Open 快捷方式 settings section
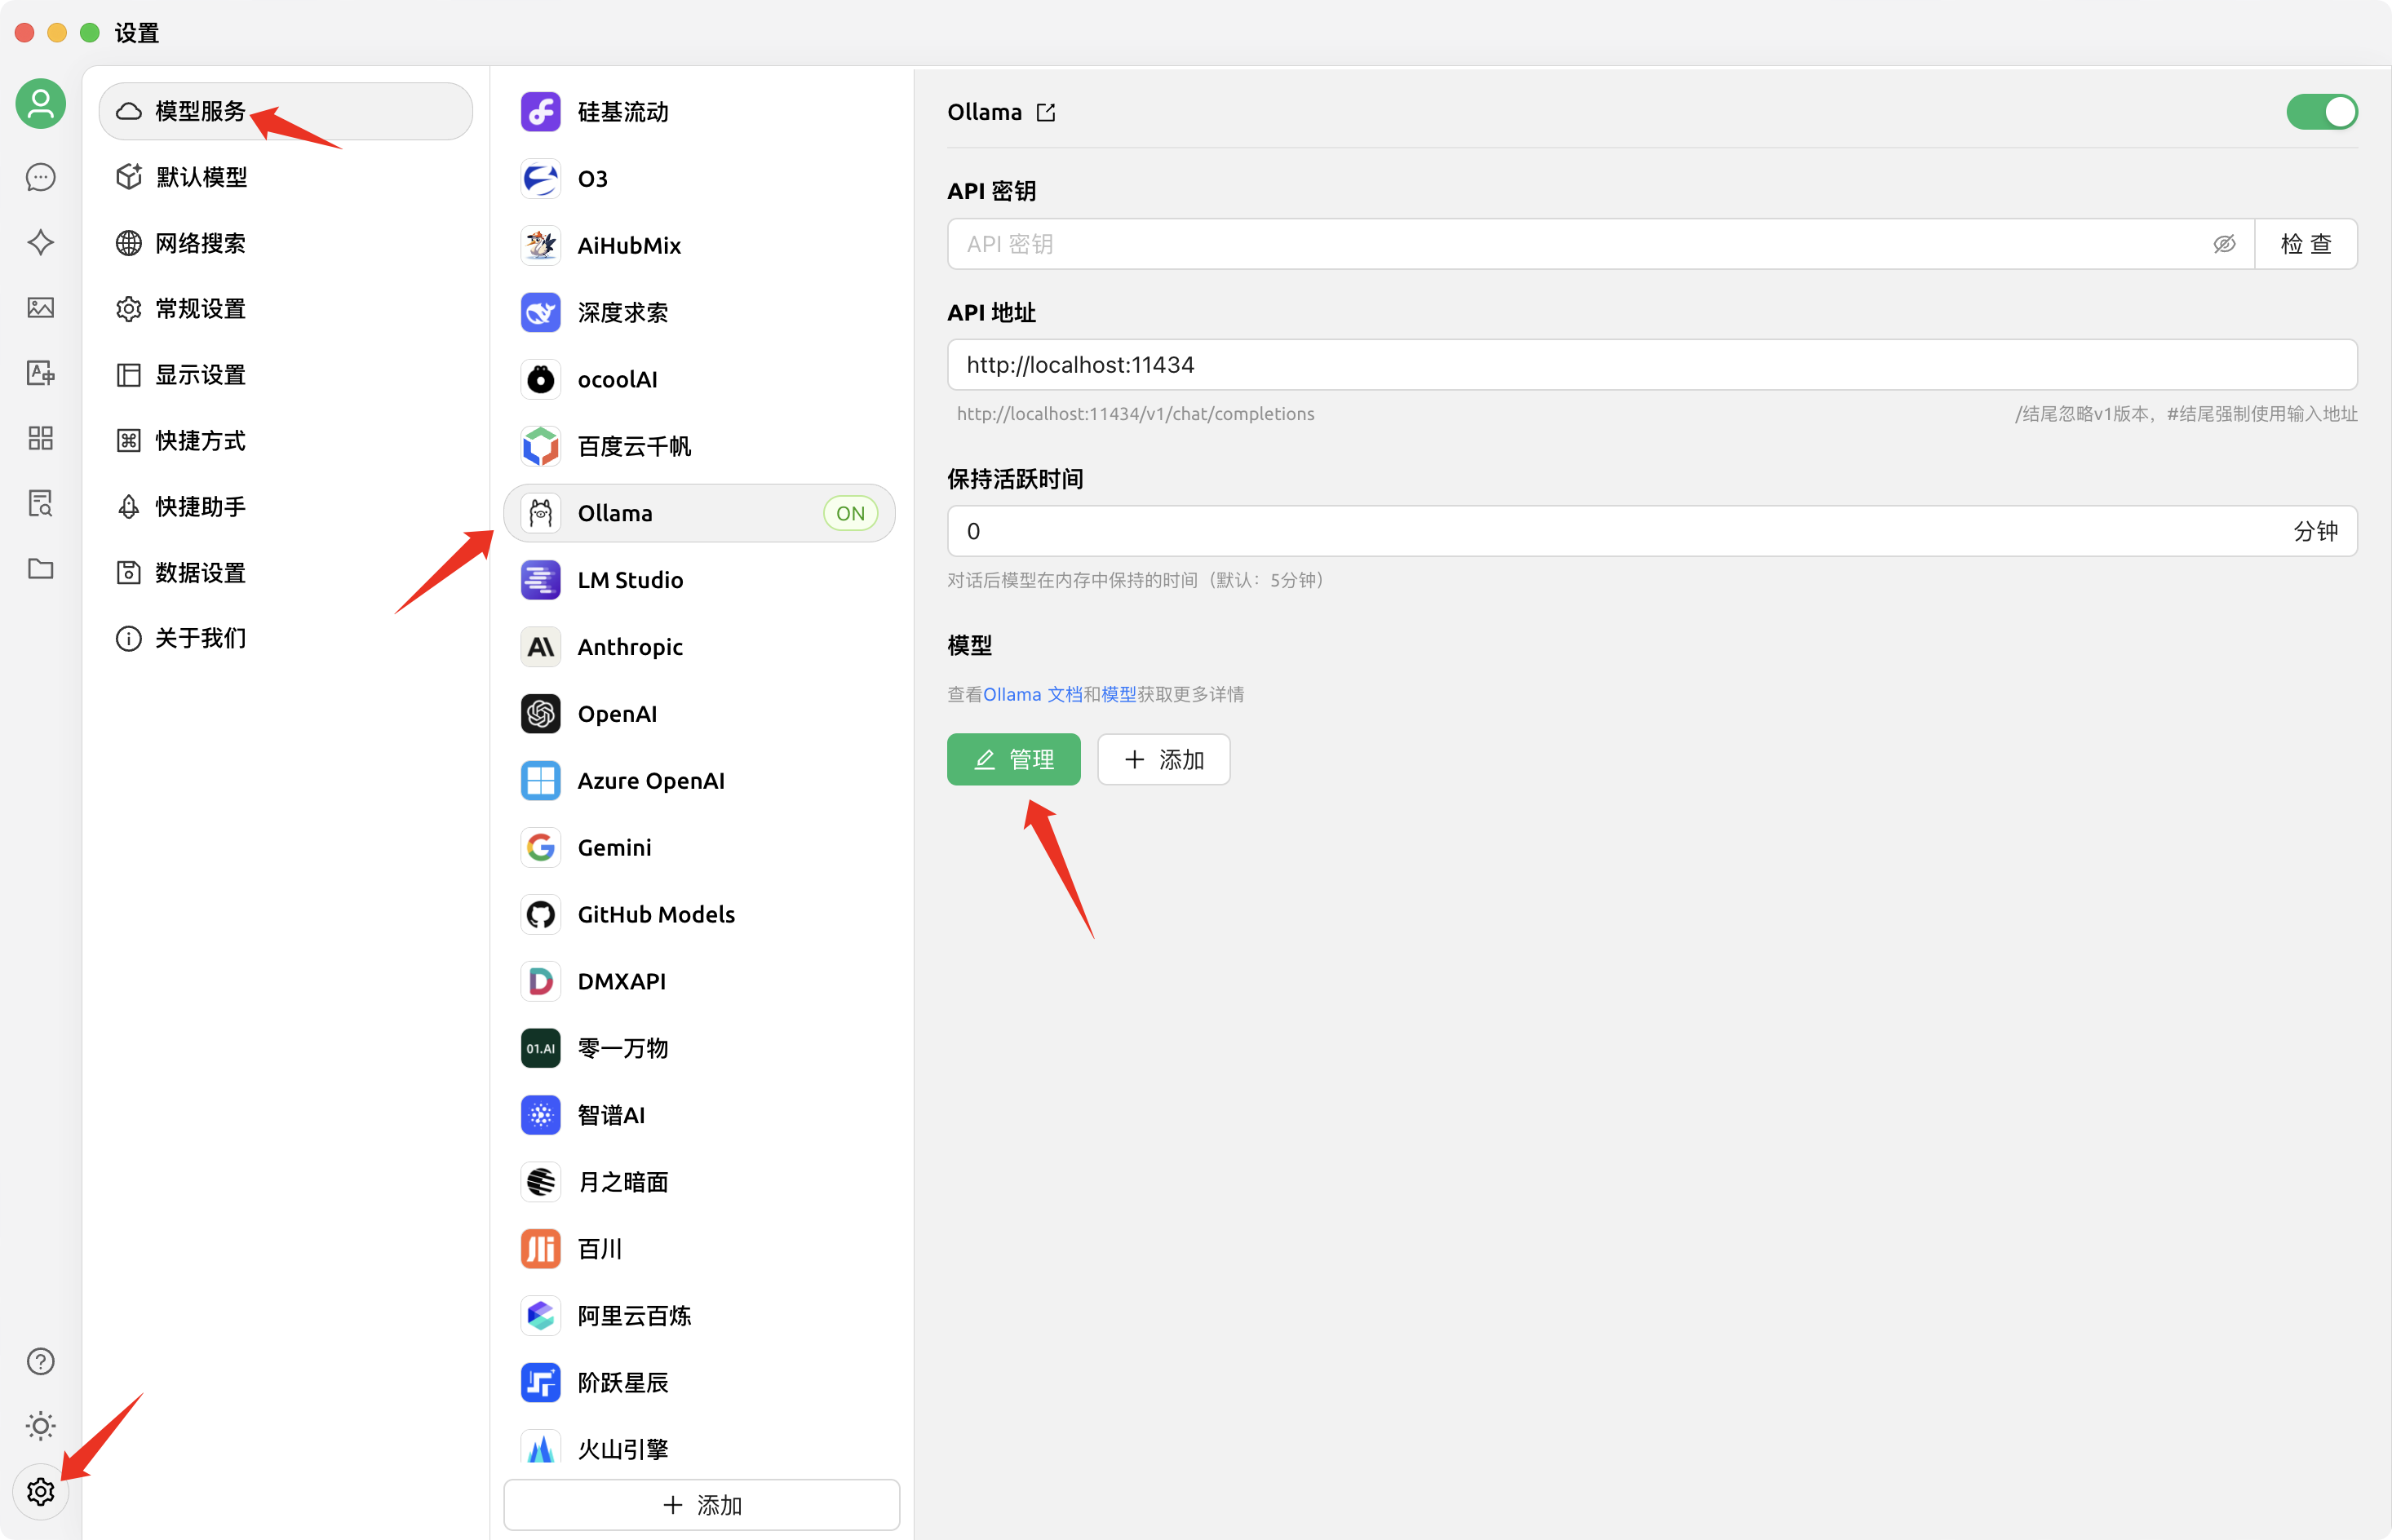The width and height of the screenshot is (2392, 1540). tap(285, 441)
